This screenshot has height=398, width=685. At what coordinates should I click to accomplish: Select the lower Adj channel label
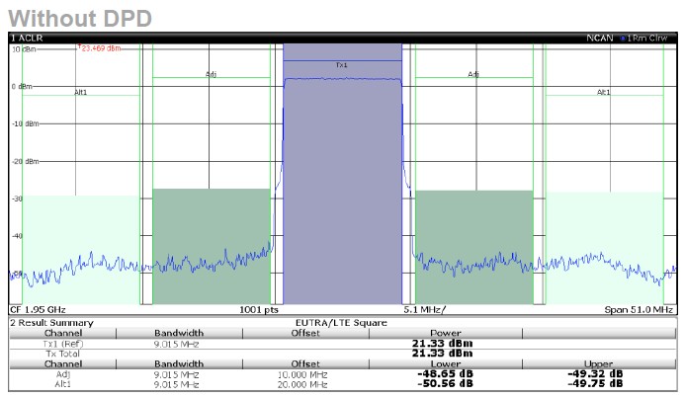(211, 74)
